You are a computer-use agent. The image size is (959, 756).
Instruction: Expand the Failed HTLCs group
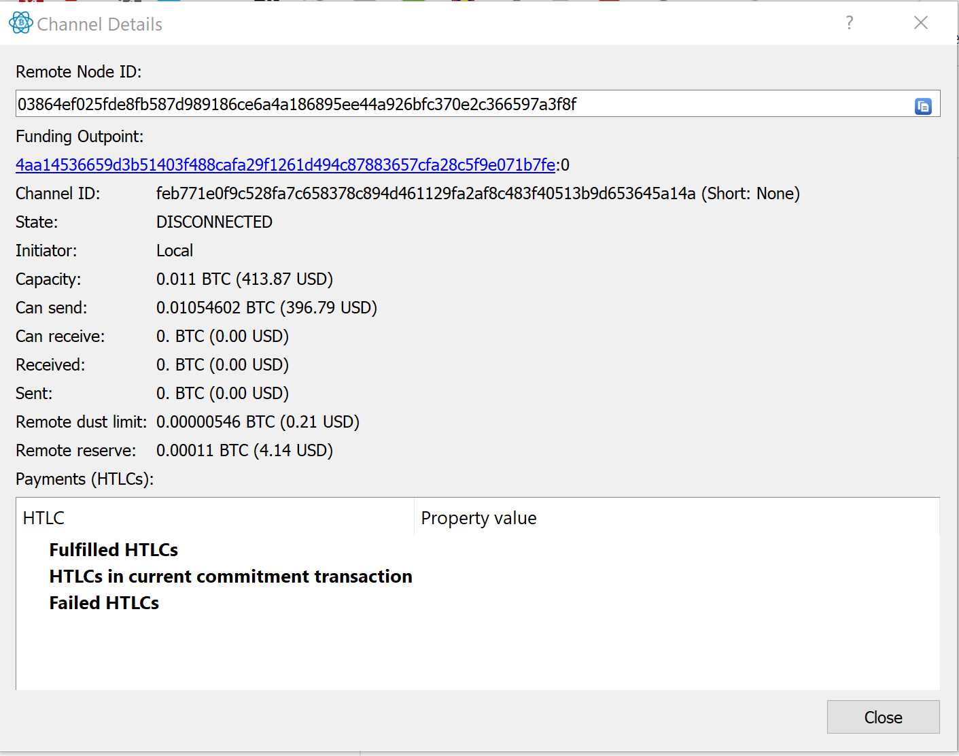click(x=104, y=602)
